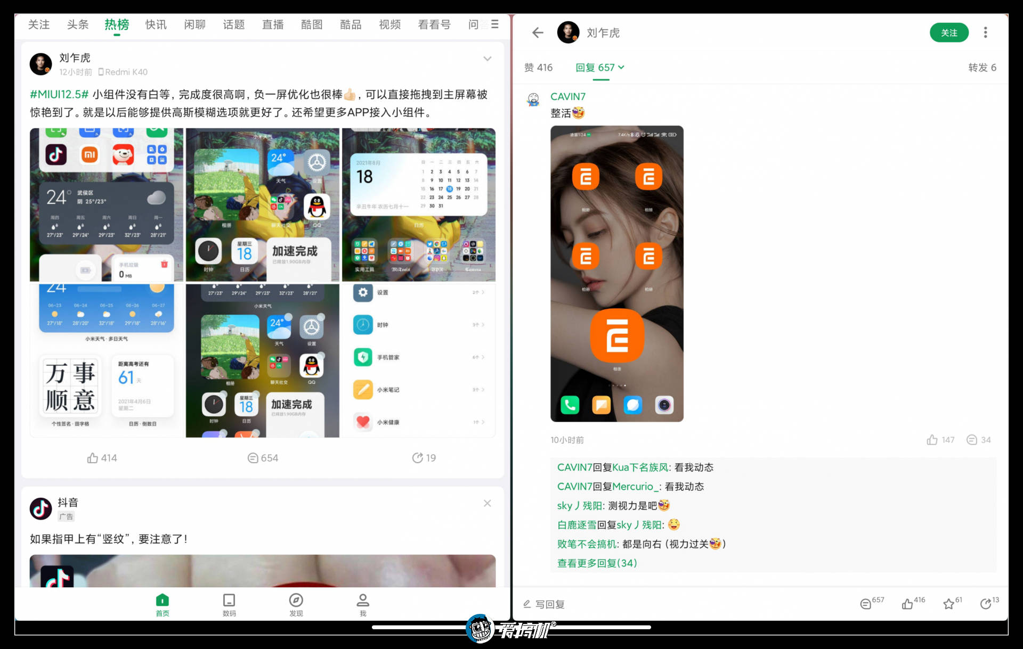
Task: Switch to the 酷图 tab
Action: click(312, 24)
